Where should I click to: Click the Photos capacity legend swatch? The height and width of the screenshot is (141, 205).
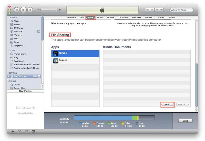[x=94, y=123]
